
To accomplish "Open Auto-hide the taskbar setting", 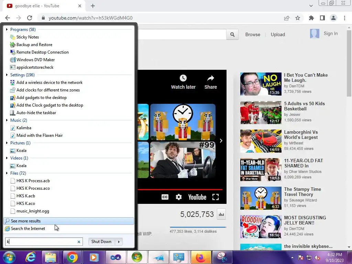I will [x=33, y=113].
